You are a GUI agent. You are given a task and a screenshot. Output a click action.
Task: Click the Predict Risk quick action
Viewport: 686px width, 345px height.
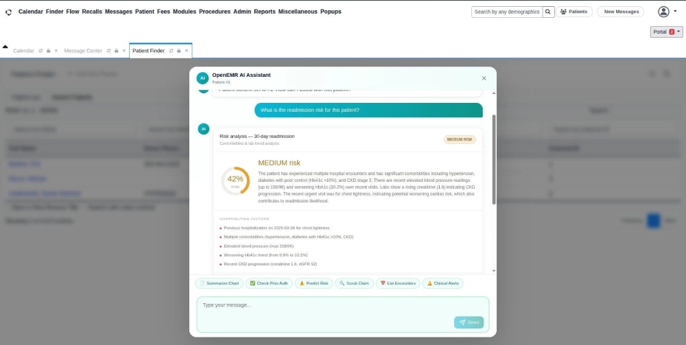tap(314, 283)
